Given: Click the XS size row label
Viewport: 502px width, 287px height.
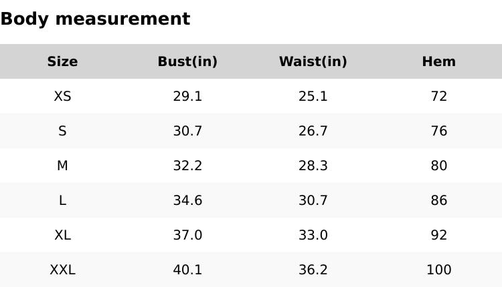Looking at the screenshot, I should click(x=62, y=96).
